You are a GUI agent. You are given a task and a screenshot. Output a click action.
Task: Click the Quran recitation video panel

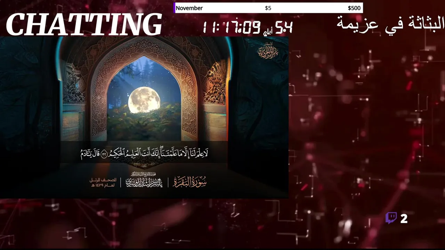(144, 117)
